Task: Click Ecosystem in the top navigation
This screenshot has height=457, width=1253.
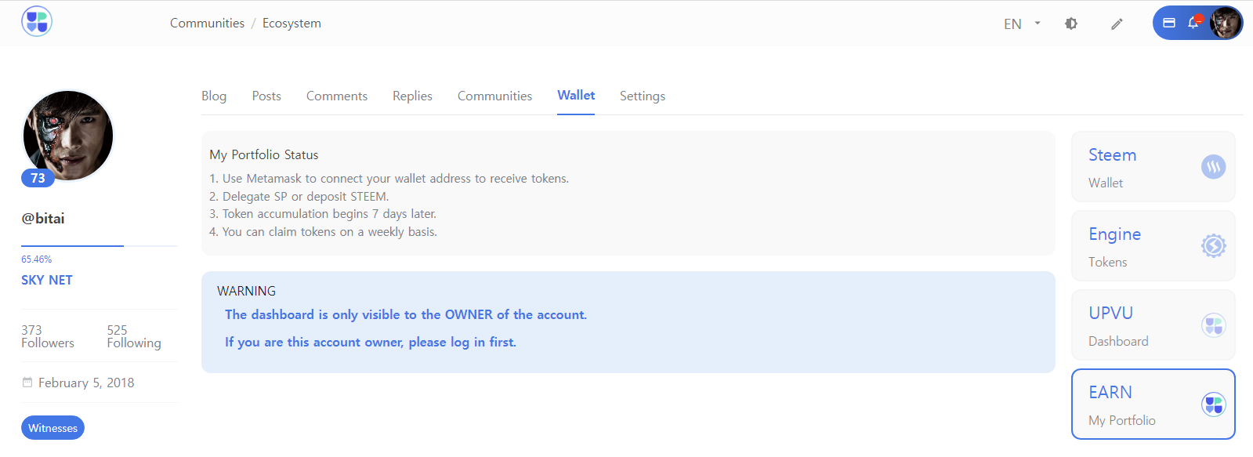Action: (292, 23)
